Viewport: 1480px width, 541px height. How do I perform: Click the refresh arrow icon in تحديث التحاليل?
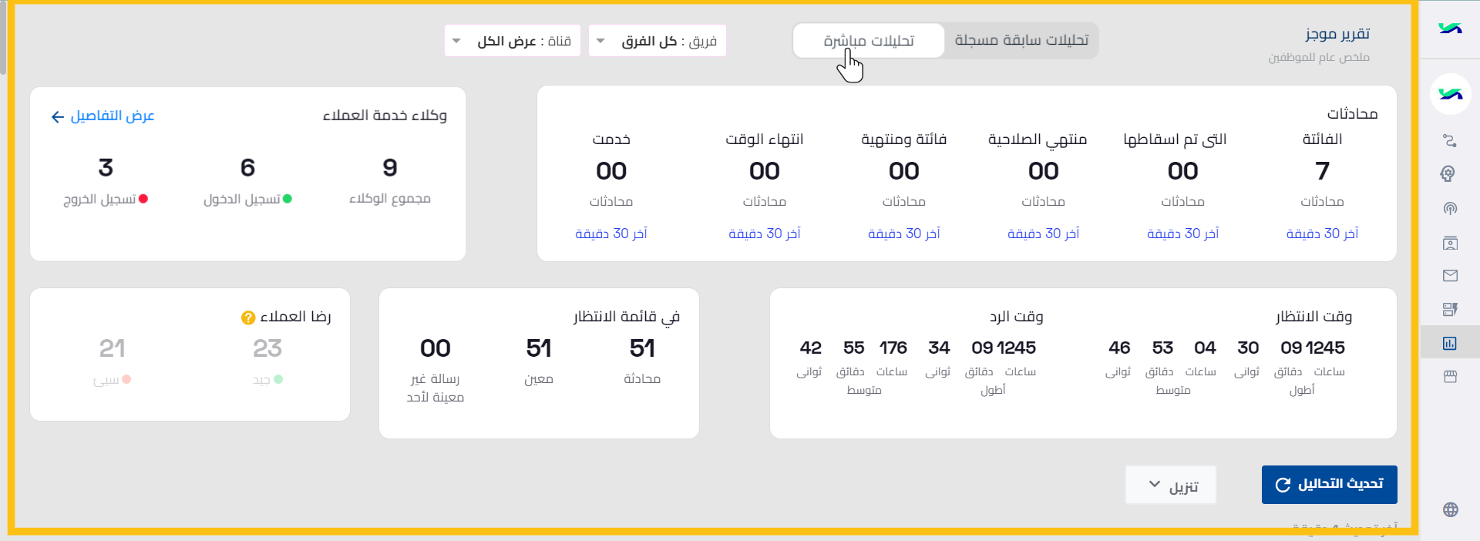tap(1283, 485)
